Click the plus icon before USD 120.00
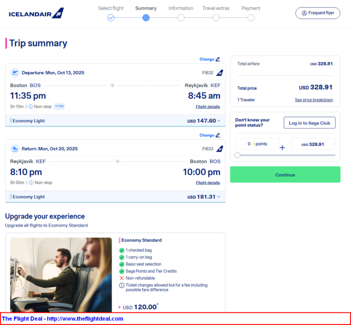The width and height of the screenshot is (351, 325). [119, 307]
